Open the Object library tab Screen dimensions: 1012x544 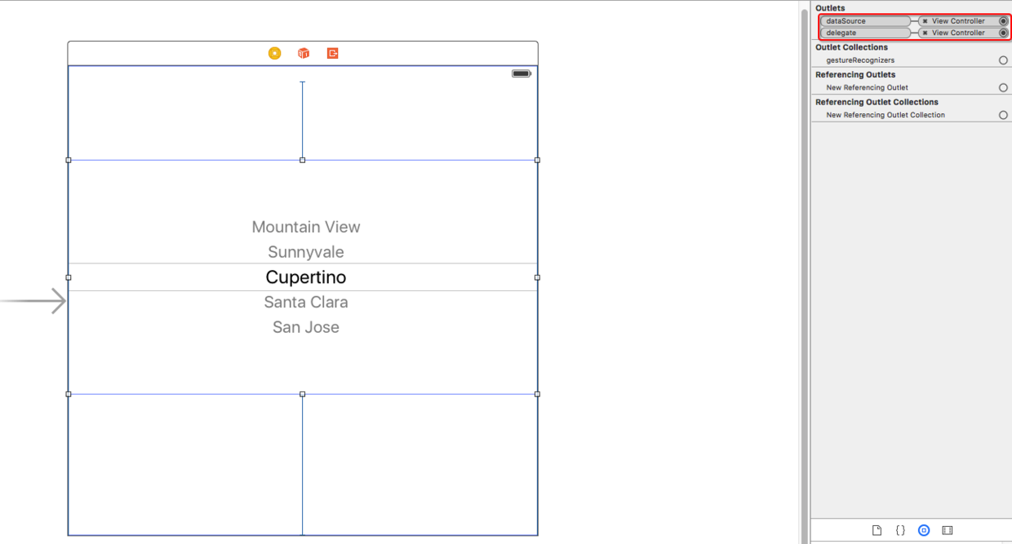(x=924, y=530)
